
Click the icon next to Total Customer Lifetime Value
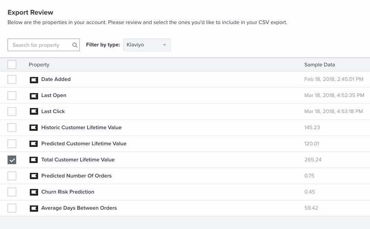(x=34, y=159)
